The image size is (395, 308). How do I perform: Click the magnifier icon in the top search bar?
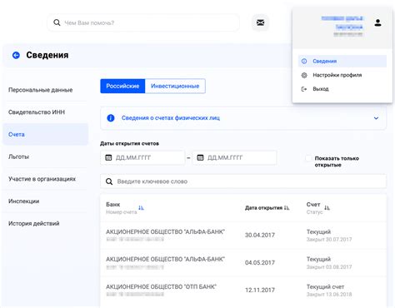[57, 22]
